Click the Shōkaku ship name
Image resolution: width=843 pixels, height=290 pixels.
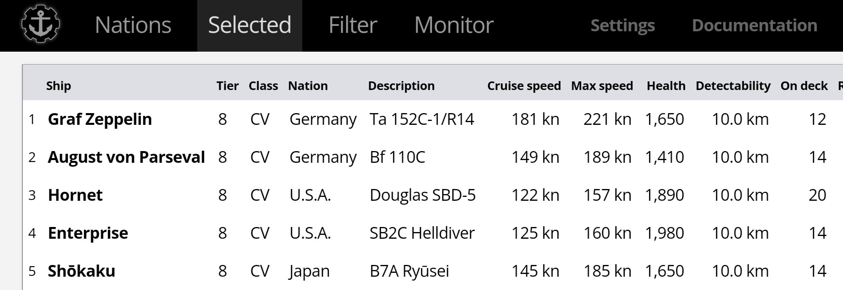pos(82,271)
